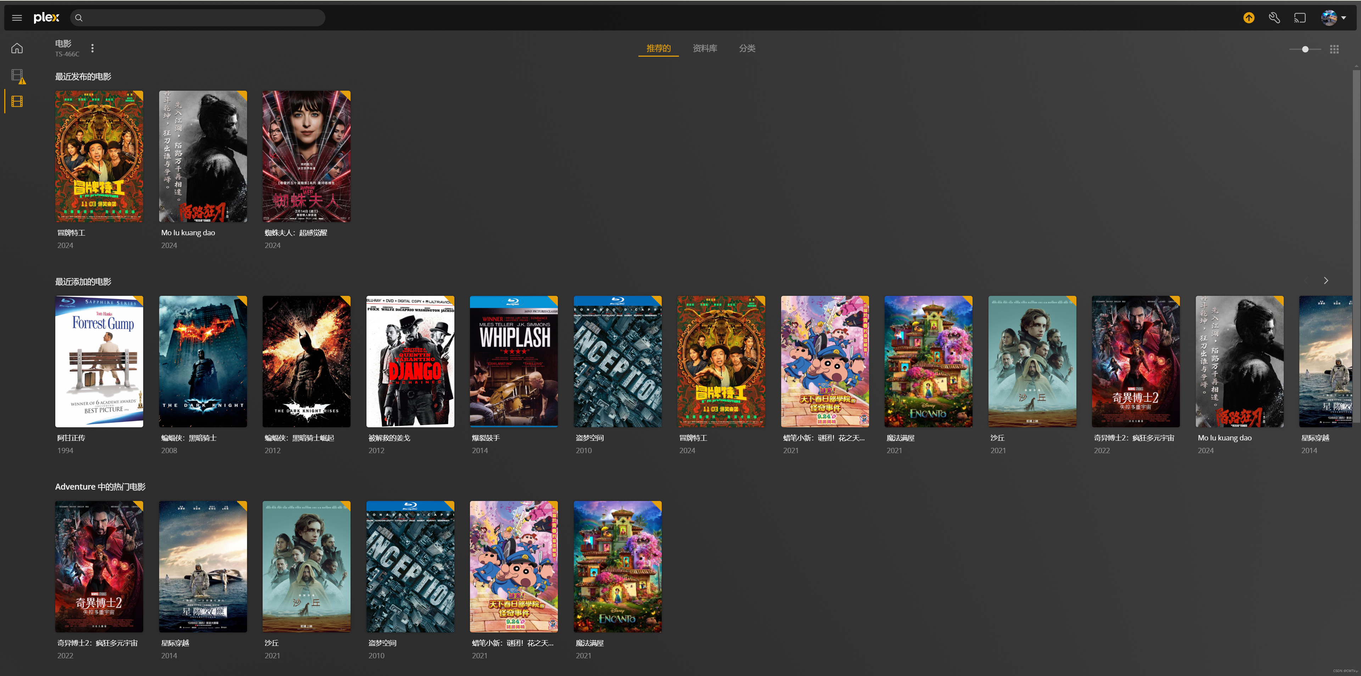Switch to grid view layout icon
The image size is (1361, 676).
(x=1334, y=49)
